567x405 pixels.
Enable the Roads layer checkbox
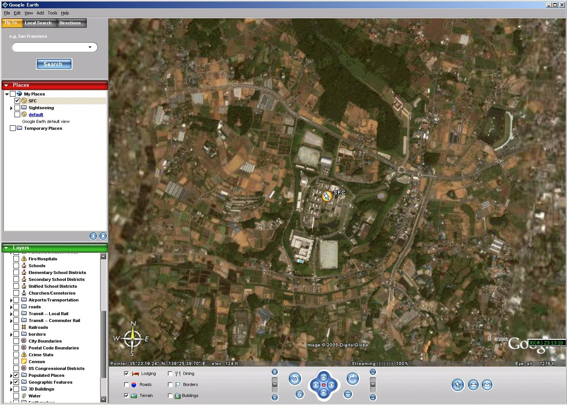tap(127, 384)
